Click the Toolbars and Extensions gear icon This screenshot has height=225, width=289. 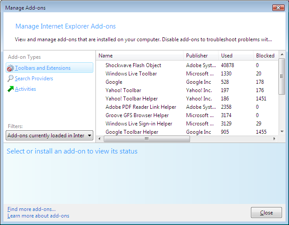point(11,68)
